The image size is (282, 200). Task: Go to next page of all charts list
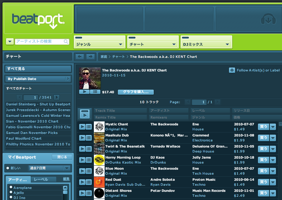57,97
